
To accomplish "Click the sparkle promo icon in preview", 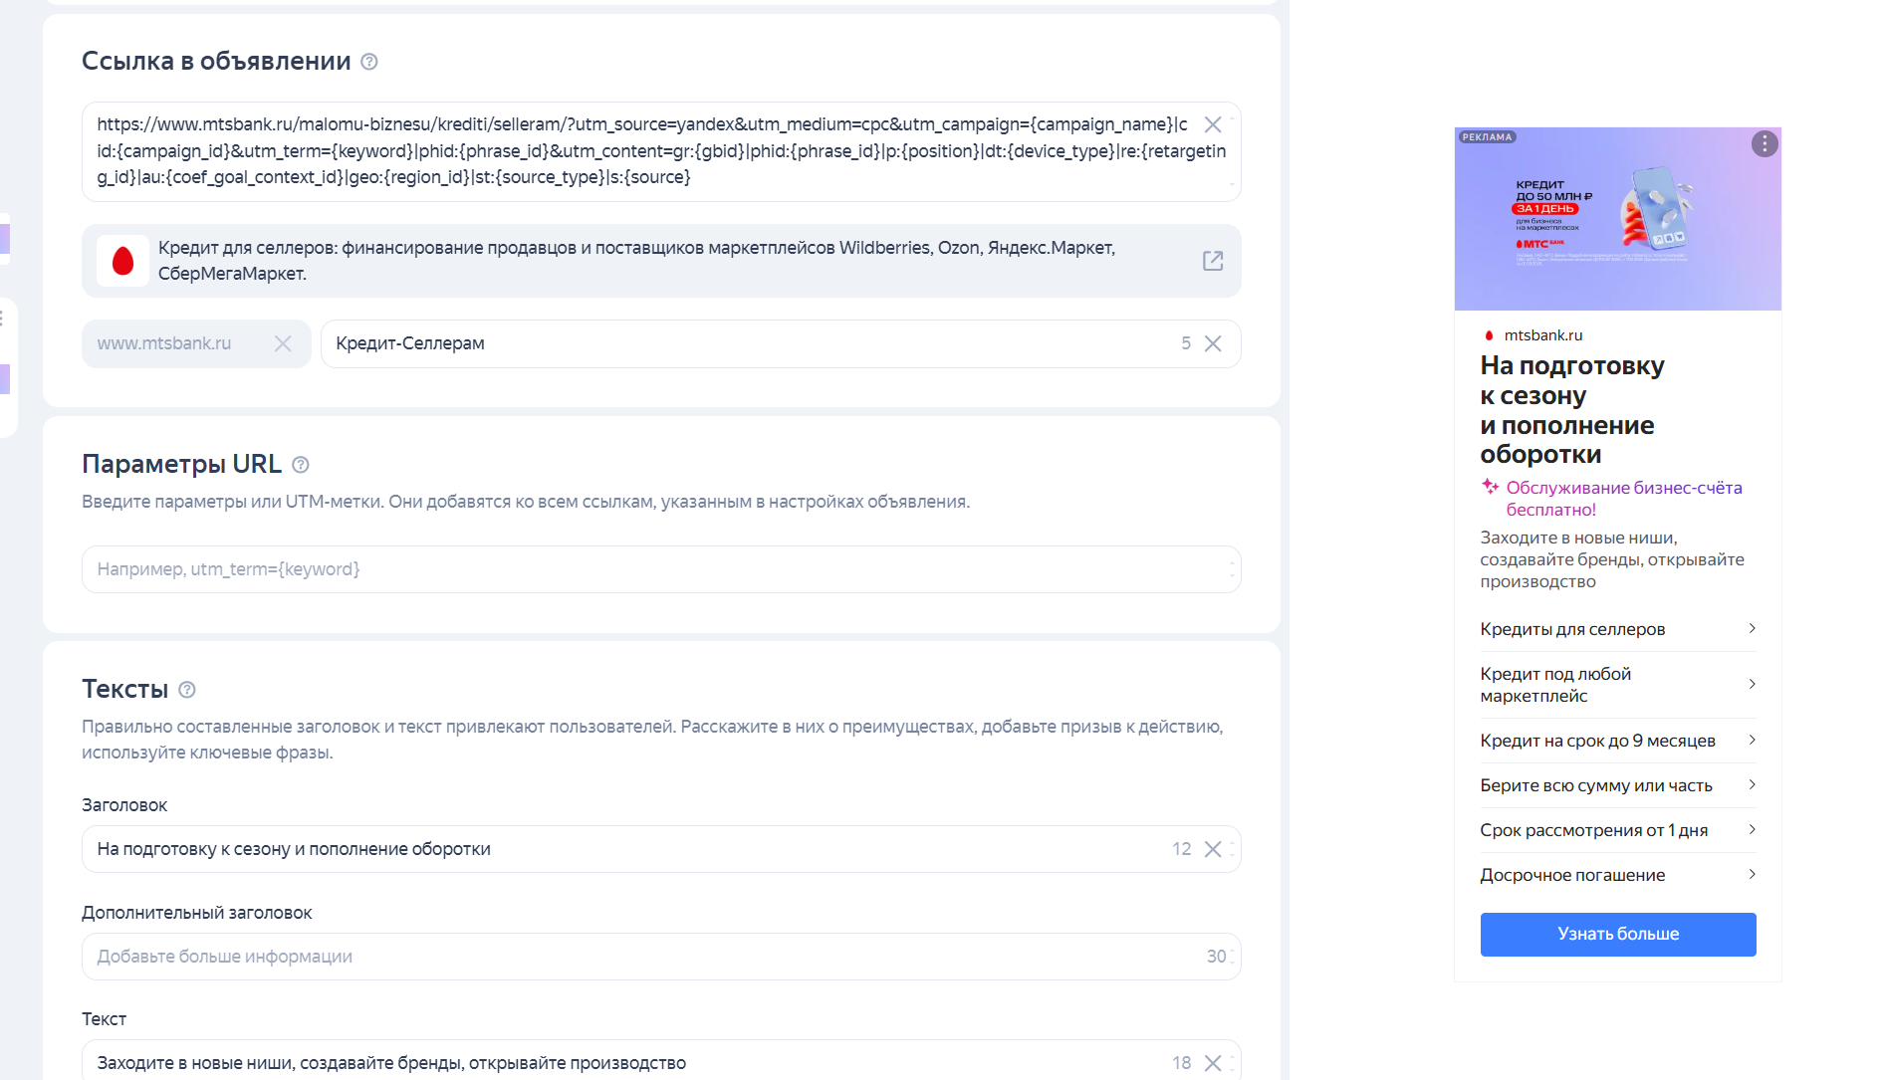I will pos(1491,487).
